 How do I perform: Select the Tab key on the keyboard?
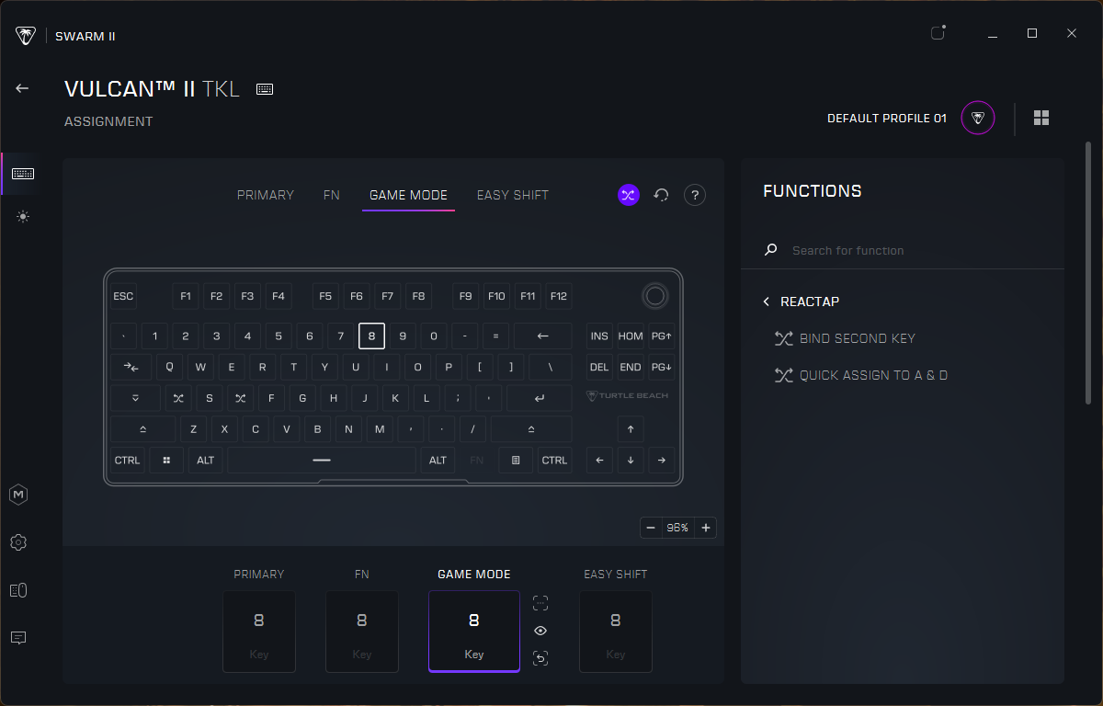[131, 367]
